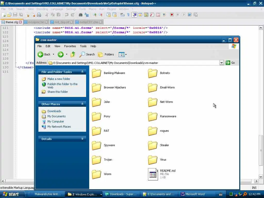Cut selection using Notepad++ scissors icon

click(x=47, y=15)
